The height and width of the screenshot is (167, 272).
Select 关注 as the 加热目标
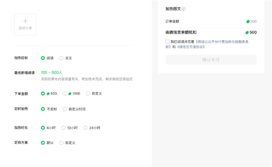(x=61, y=58)
